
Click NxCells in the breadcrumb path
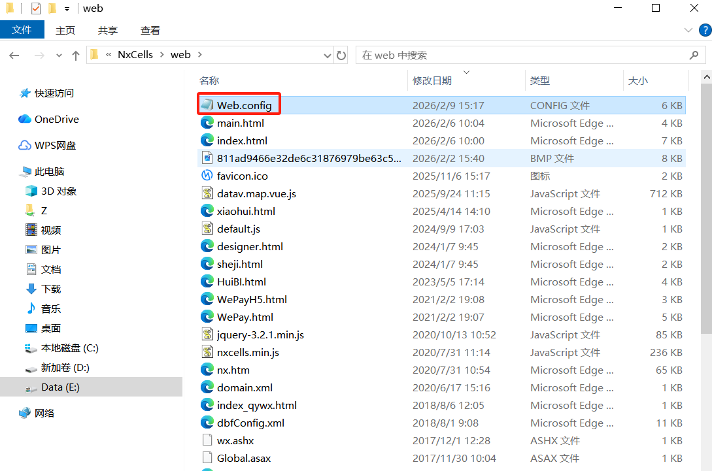pos(135,55)
